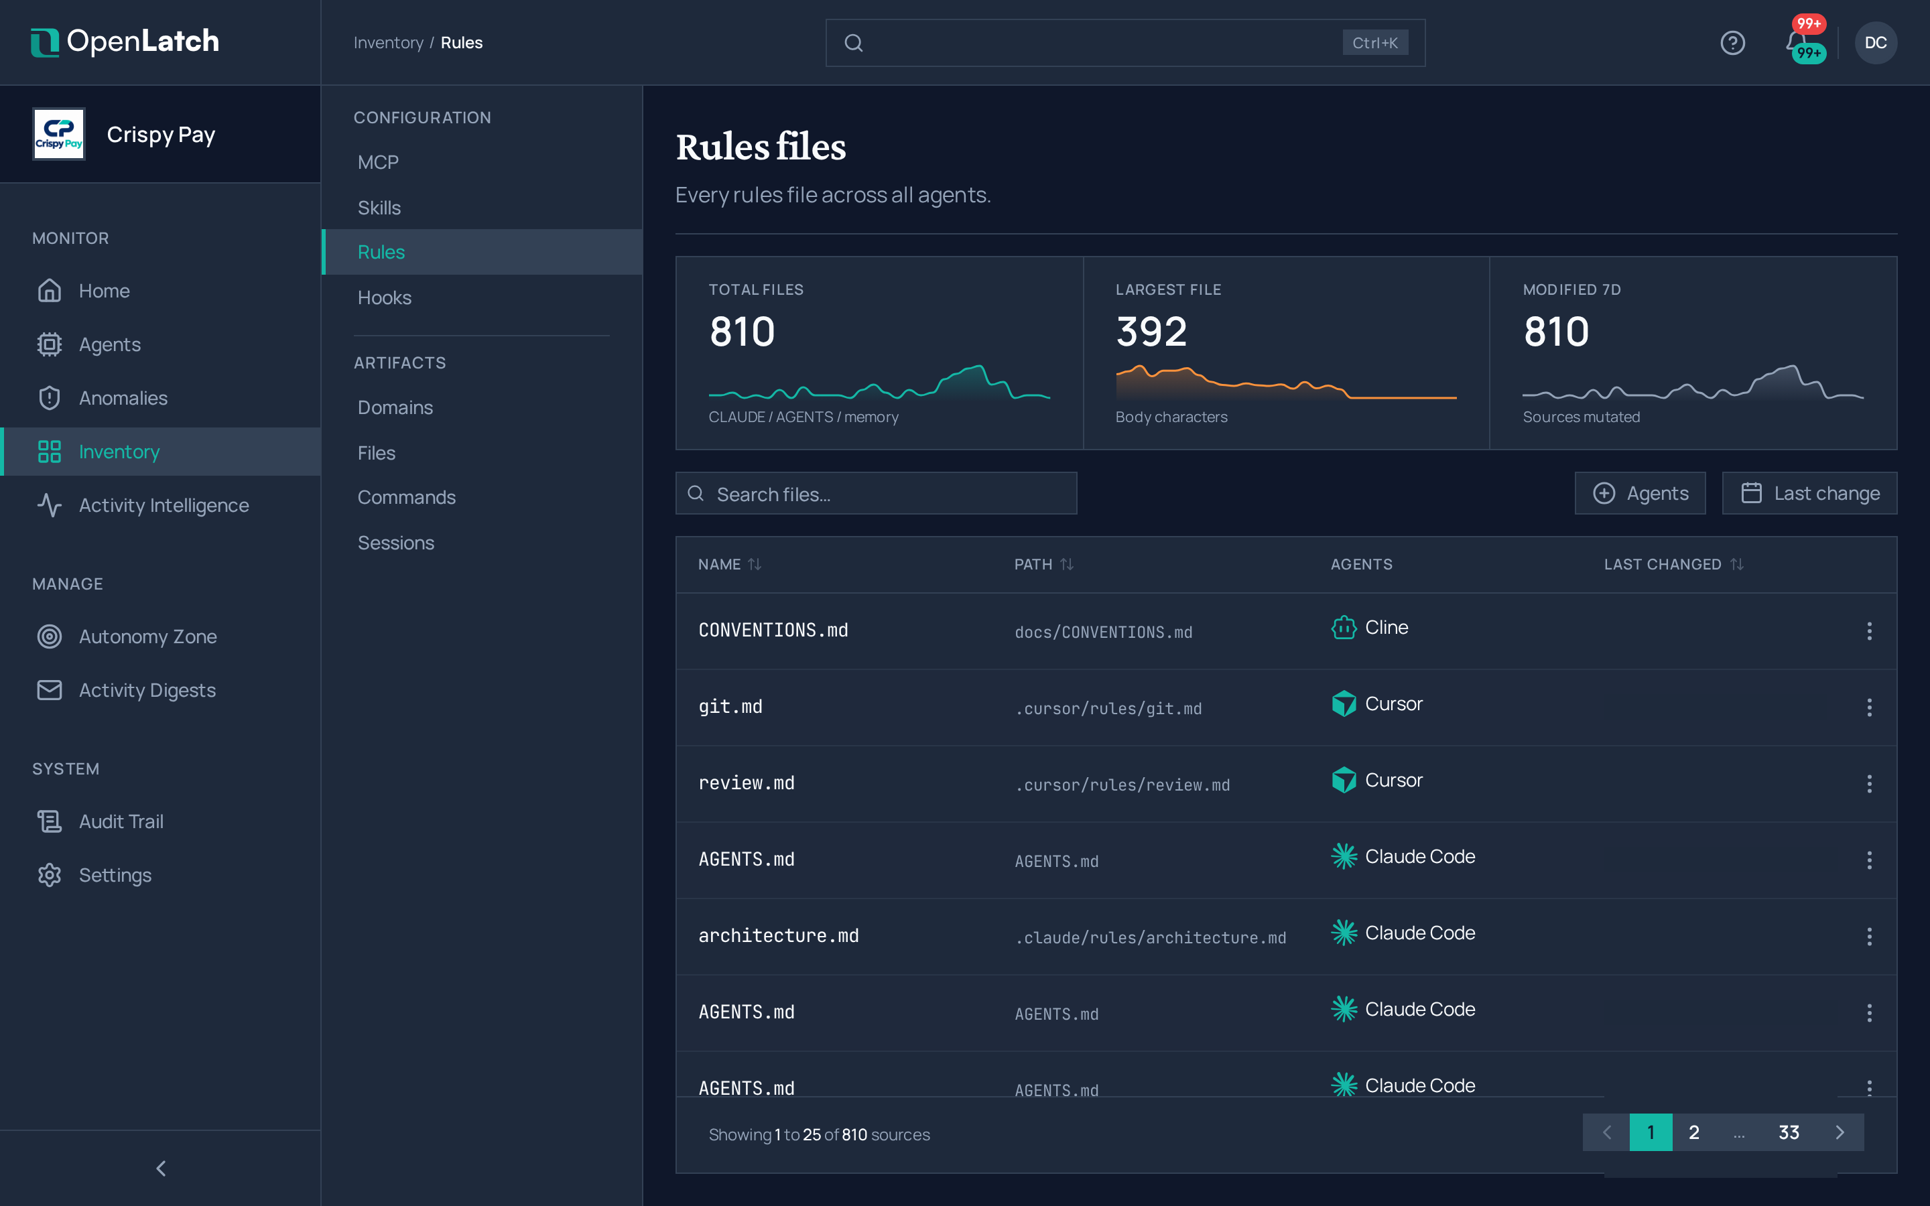Open row actions for review.md
The image size is (1930, 1206).
(1870, 784)
